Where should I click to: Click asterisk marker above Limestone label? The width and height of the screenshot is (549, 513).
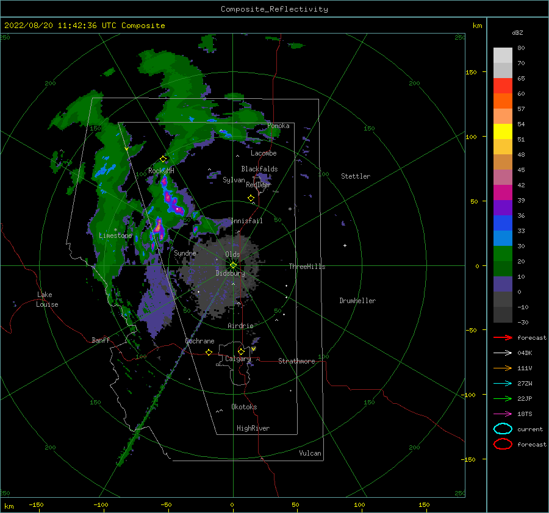(115, 230)
